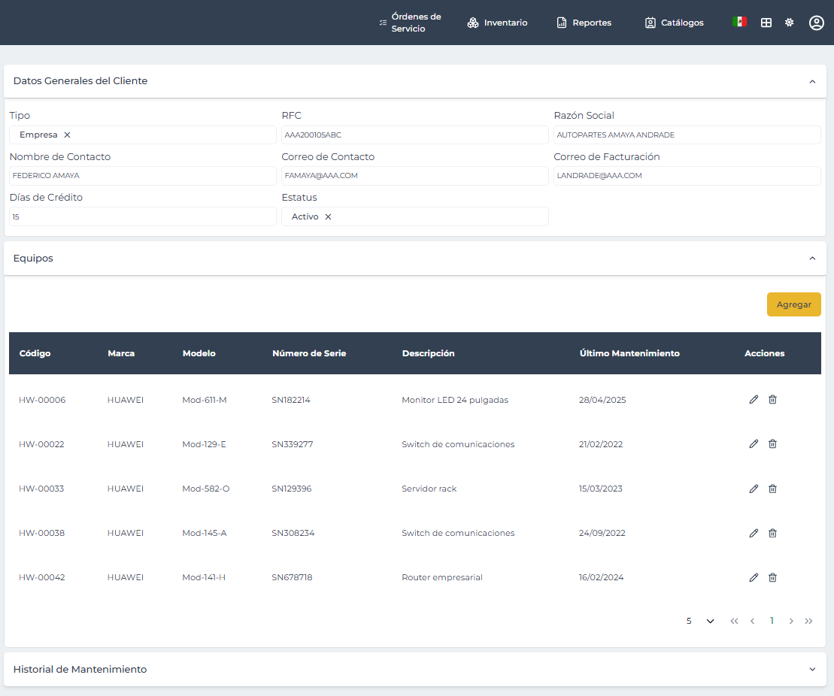Delete the HW-00038 row via trash icon
The width and height of the screenshot is (834, 696).
pos(772,533)
